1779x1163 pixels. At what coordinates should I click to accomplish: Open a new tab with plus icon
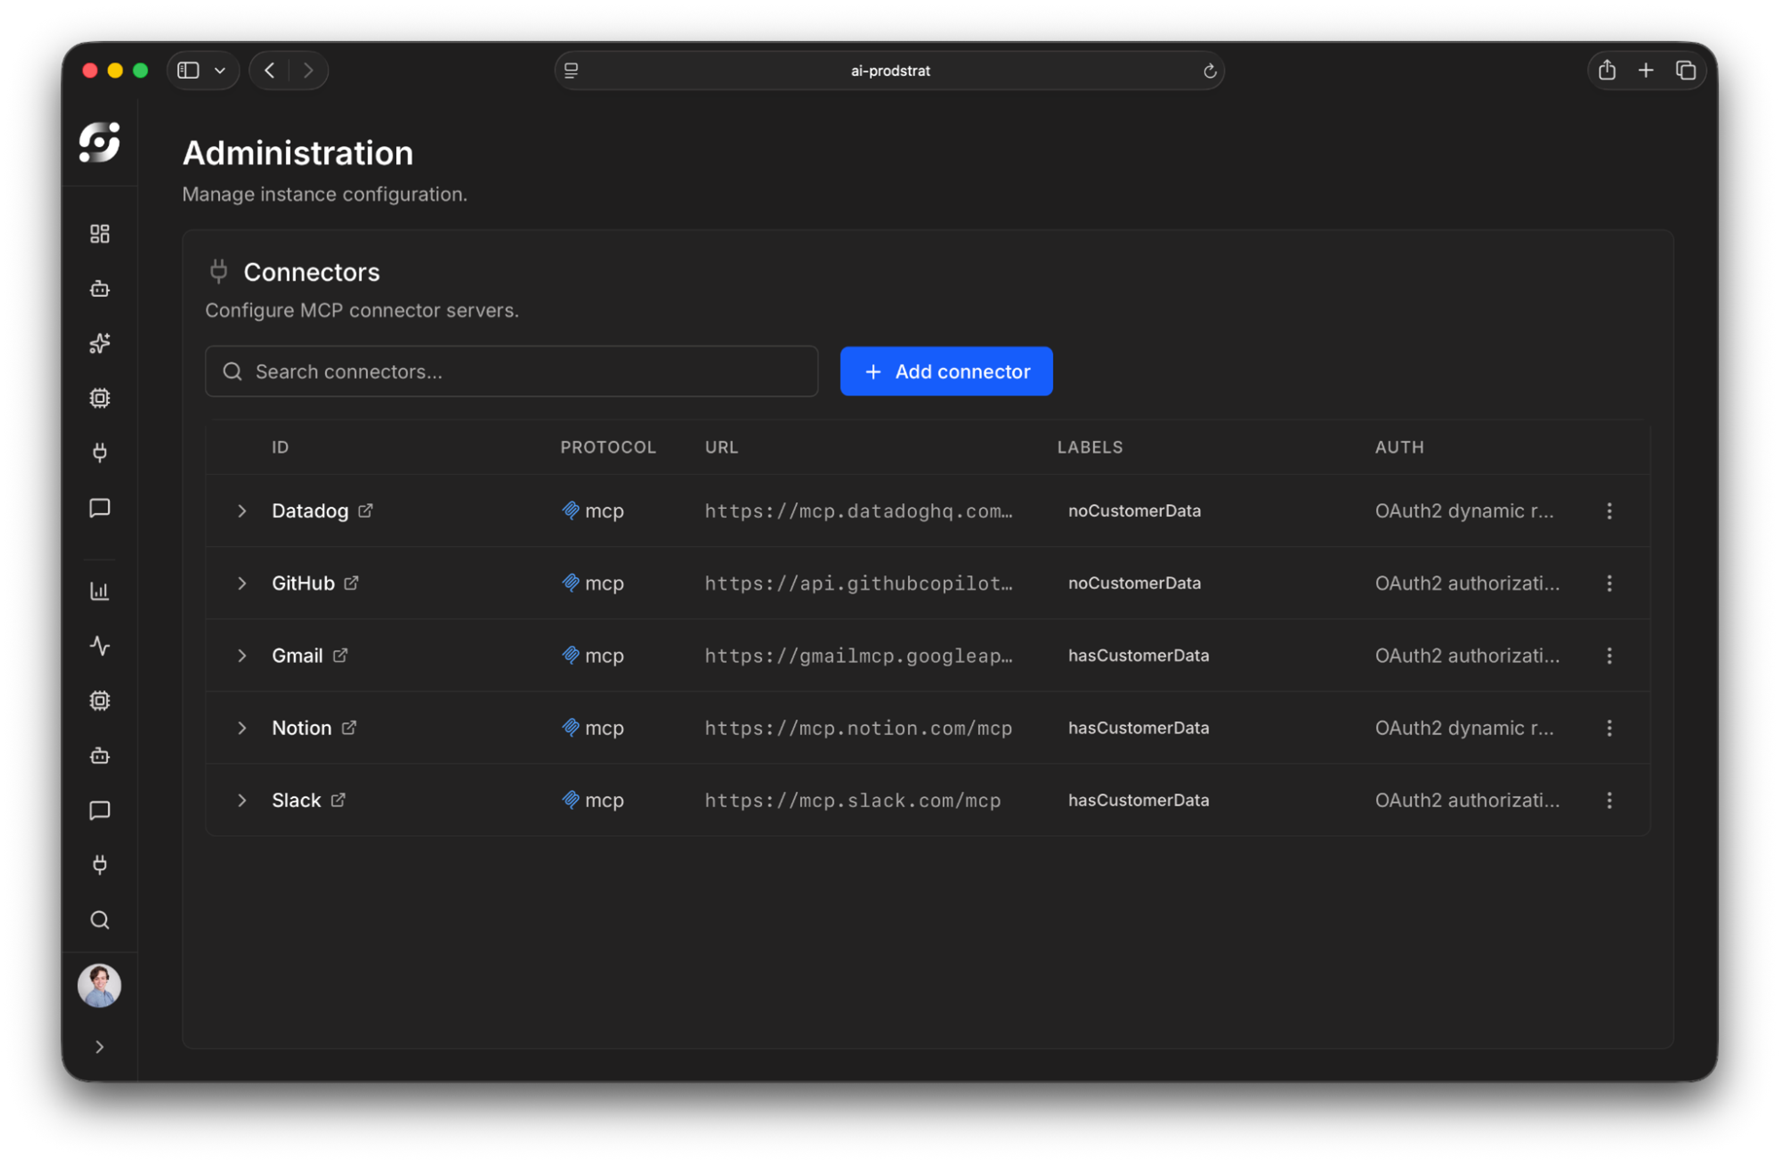pyautogui.click(x=1645, y=70)
